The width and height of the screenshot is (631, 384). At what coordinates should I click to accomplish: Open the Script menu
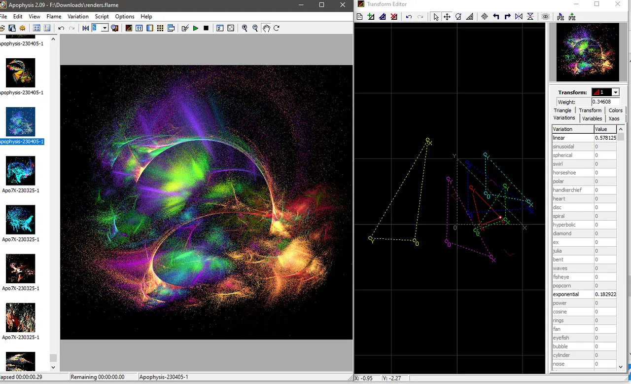click(102, 16)
